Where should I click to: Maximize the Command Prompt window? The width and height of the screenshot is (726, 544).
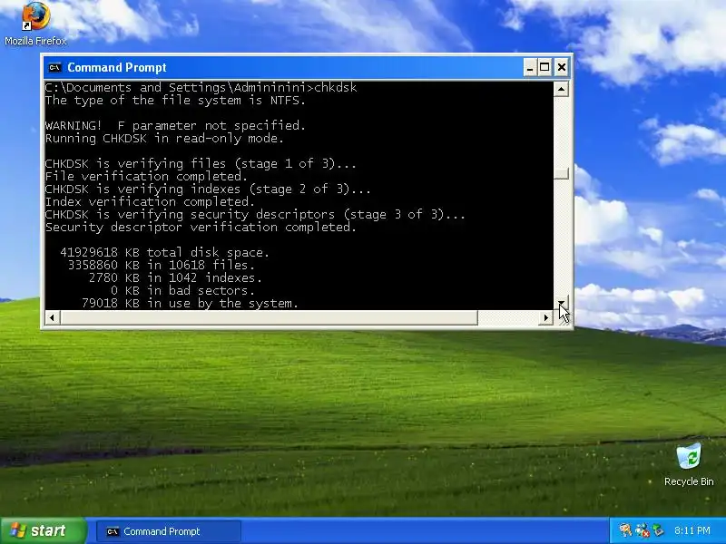point(545,67)
